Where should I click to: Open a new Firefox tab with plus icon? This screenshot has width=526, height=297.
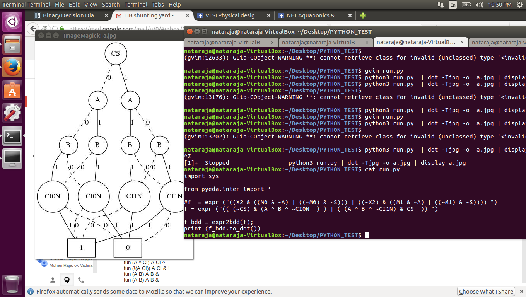(x=362, y=15)
